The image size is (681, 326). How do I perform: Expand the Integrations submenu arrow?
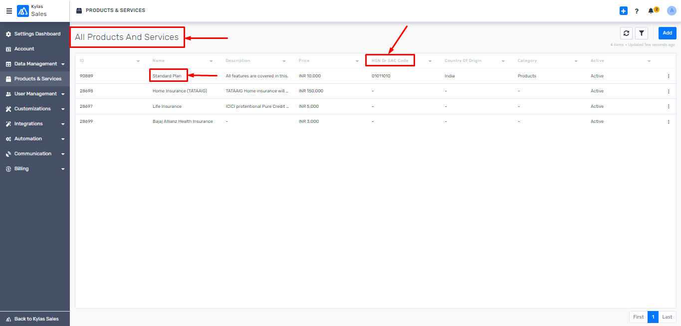(x=63, y=124)
